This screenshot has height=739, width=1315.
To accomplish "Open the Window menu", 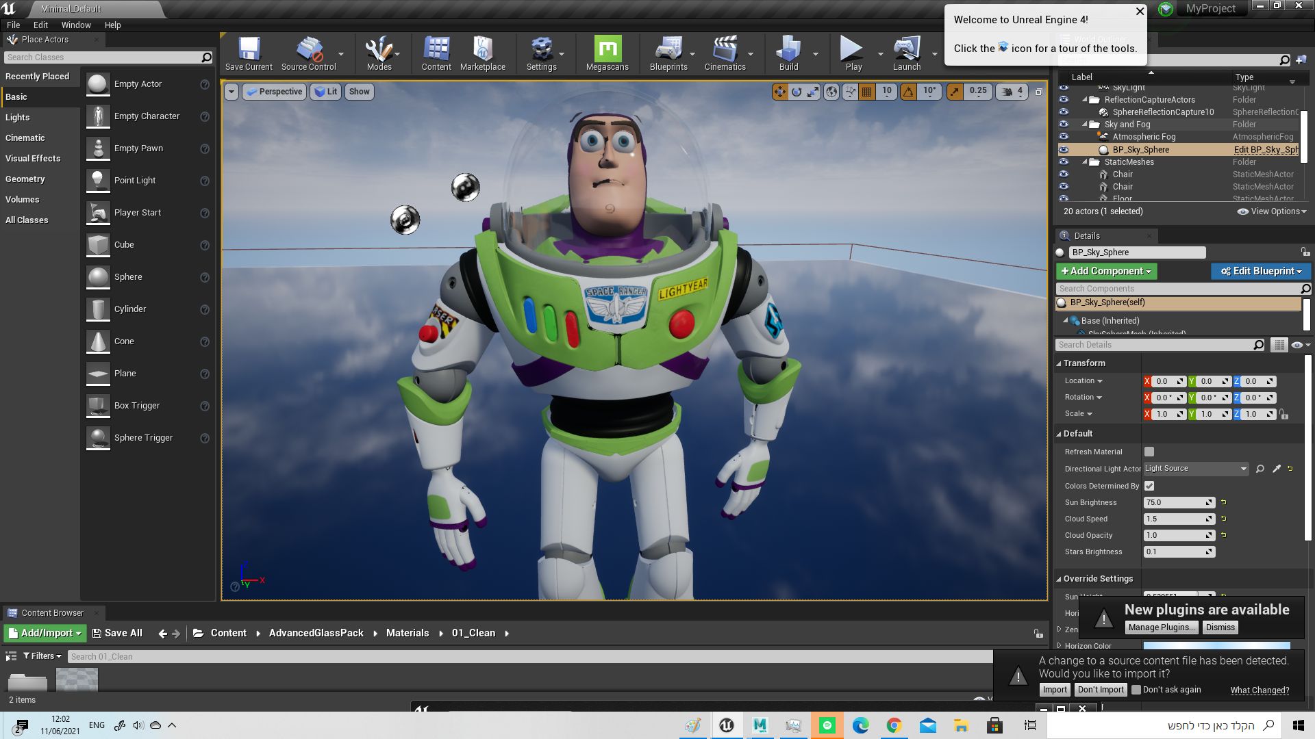I will (x=75, y=25).
